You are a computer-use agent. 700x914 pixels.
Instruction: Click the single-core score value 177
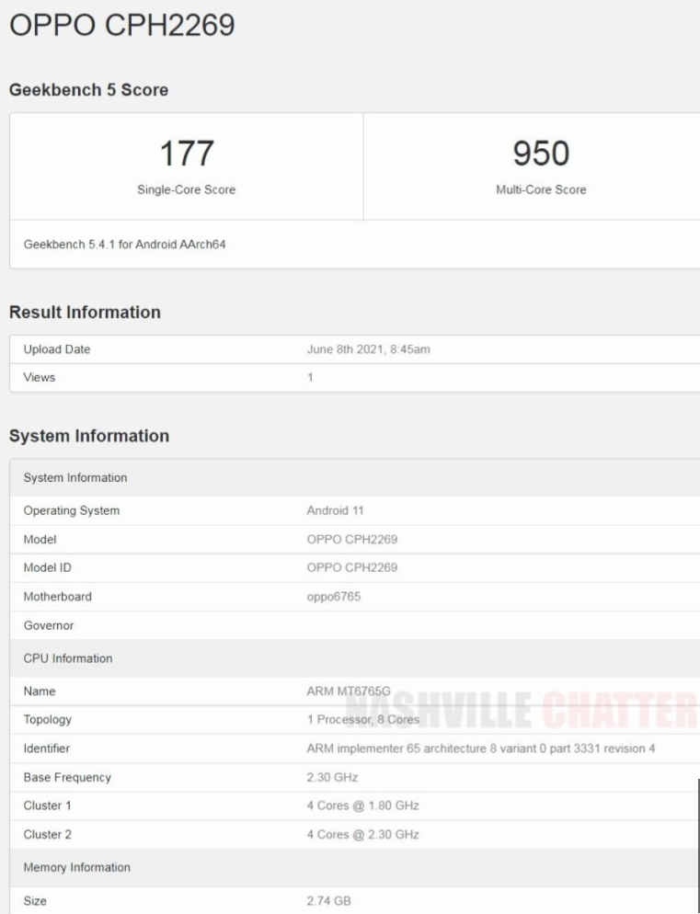click(187, 154)
